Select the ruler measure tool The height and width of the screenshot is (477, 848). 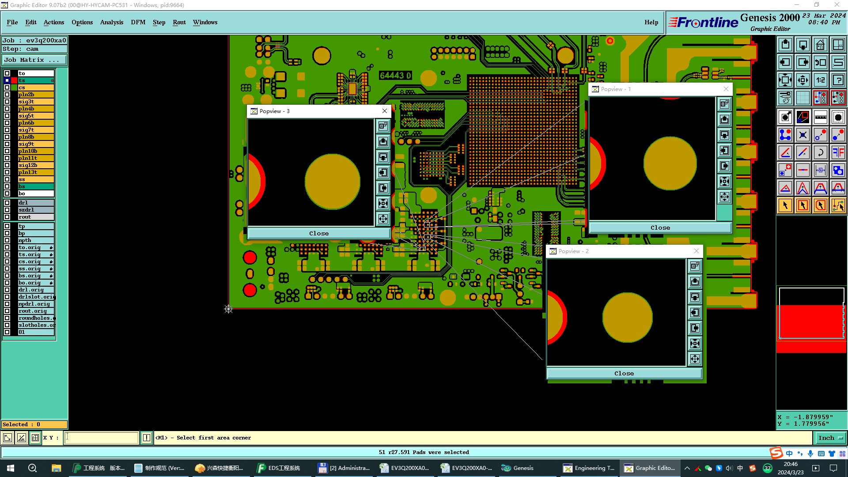pyautogui.click(x=820, y=117)
